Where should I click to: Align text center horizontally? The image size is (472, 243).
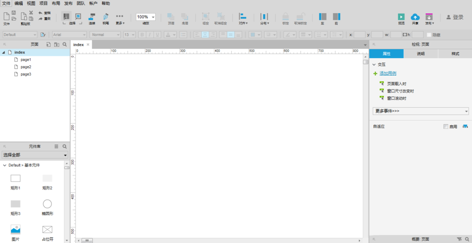(x=205, y=35)
